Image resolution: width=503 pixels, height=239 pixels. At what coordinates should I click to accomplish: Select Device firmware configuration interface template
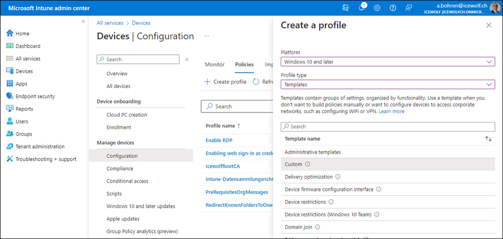(388, 189)
